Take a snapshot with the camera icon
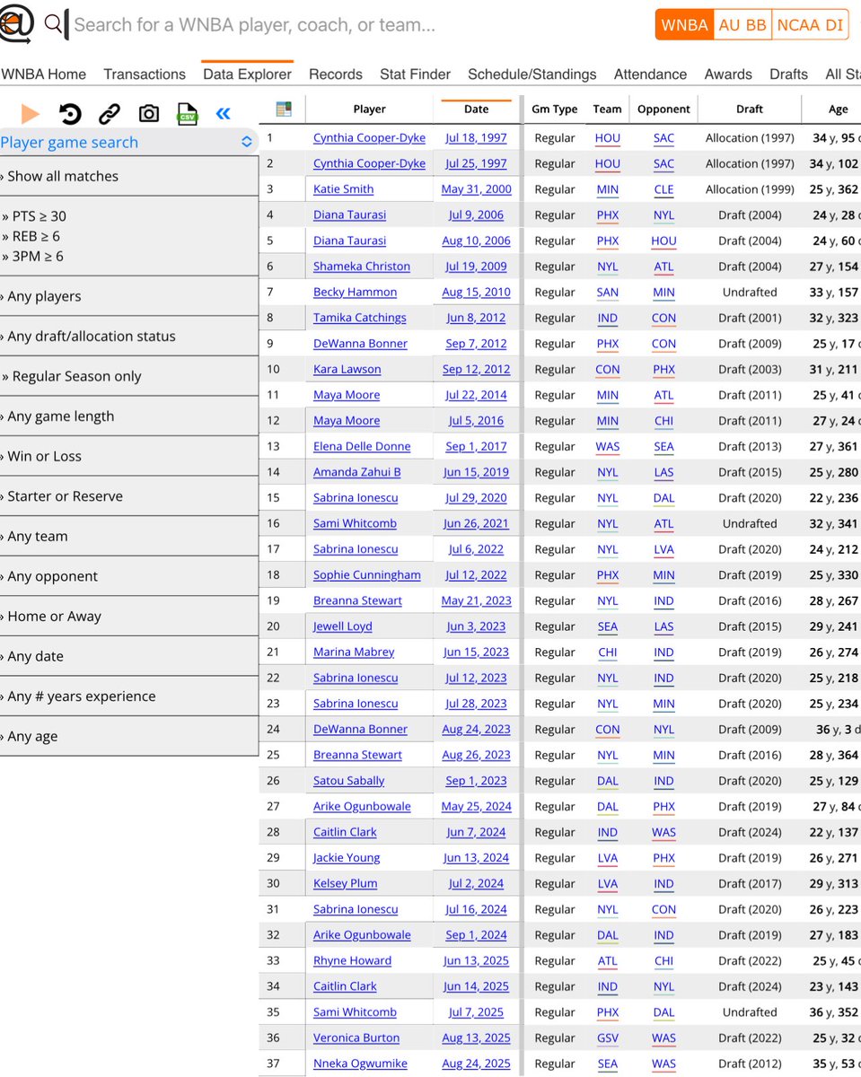This screenshot has height=1077, width=861. (149, 113)
